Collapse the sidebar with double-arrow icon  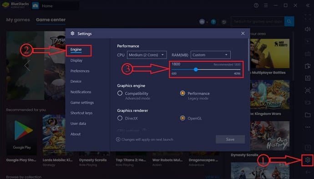click(308, 5)
